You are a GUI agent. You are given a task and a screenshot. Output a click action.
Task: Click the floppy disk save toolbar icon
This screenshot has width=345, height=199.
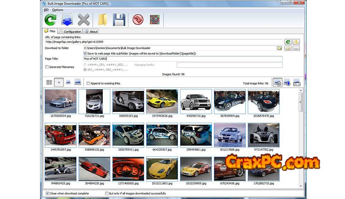pyautogui.click(x=119, y=20)
